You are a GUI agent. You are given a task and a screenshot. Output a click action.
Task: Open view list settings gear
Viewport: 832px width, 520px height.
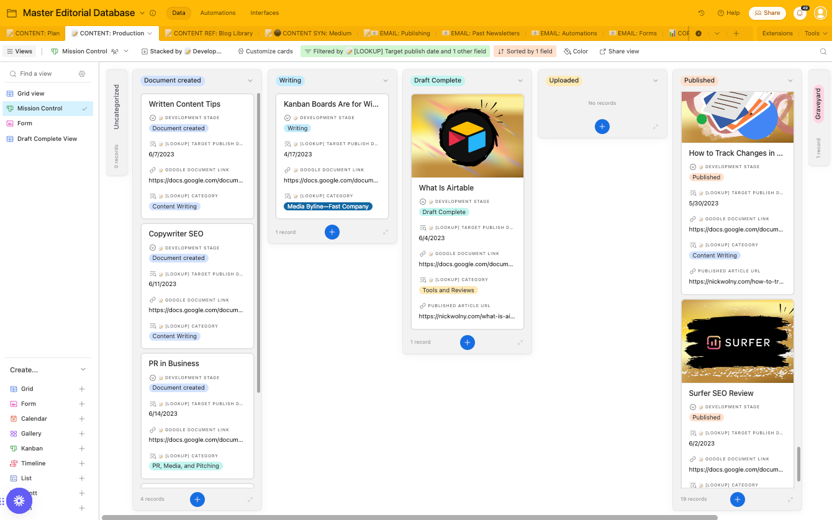(x=82, y=74)
